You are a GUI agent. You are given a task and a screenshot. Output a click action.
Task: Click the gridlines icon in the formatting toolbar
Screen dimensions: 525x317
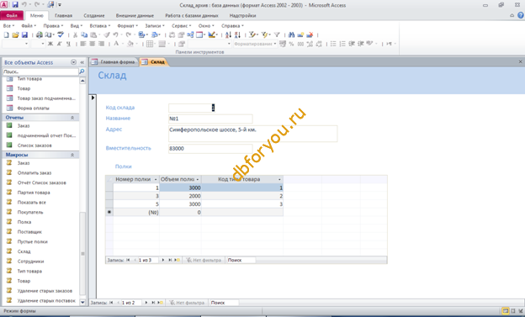click(x=150, y=44)
